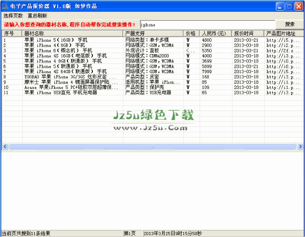
Task: Click image URL http://2f.z...
Action: (283, 50)
